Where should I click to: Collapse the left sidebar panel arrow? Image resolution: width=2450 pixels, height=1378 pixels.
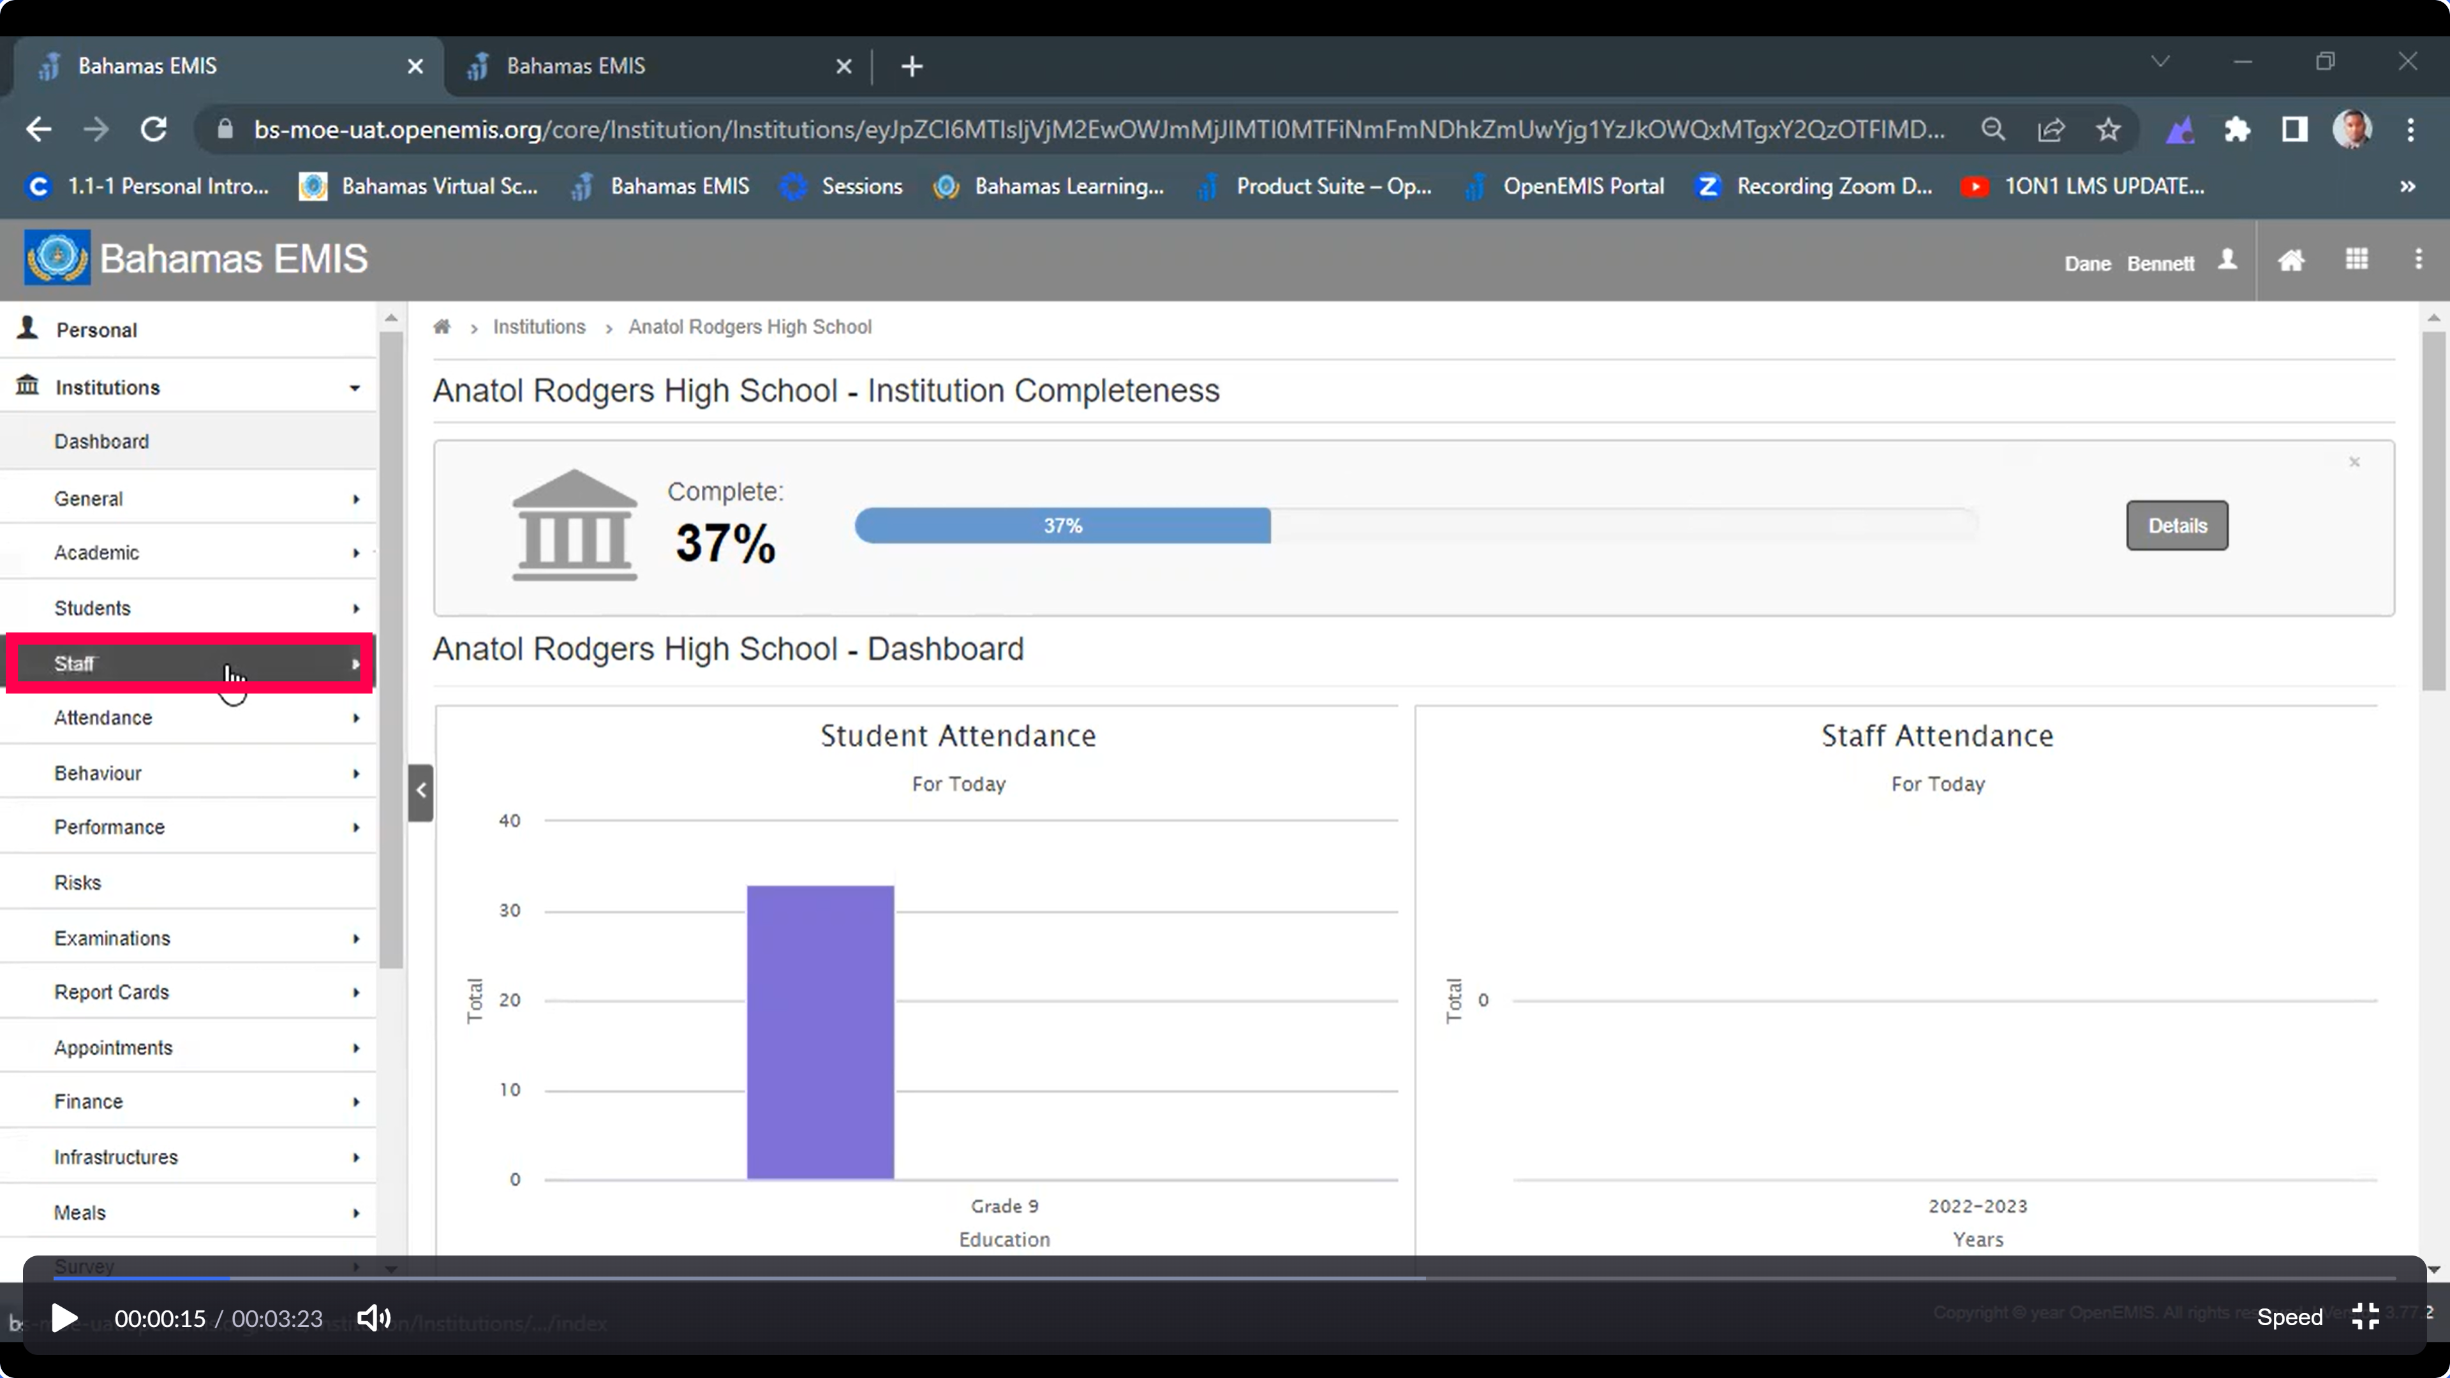pyautogui.click(x=420, y=791)
